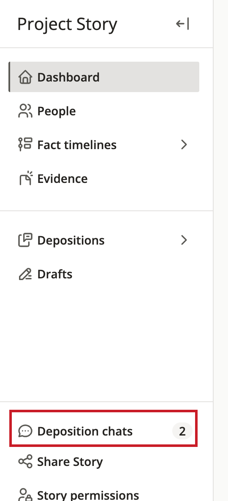
Task: Expand the Fact timelines chevron
Action: [x=184, y=145]
